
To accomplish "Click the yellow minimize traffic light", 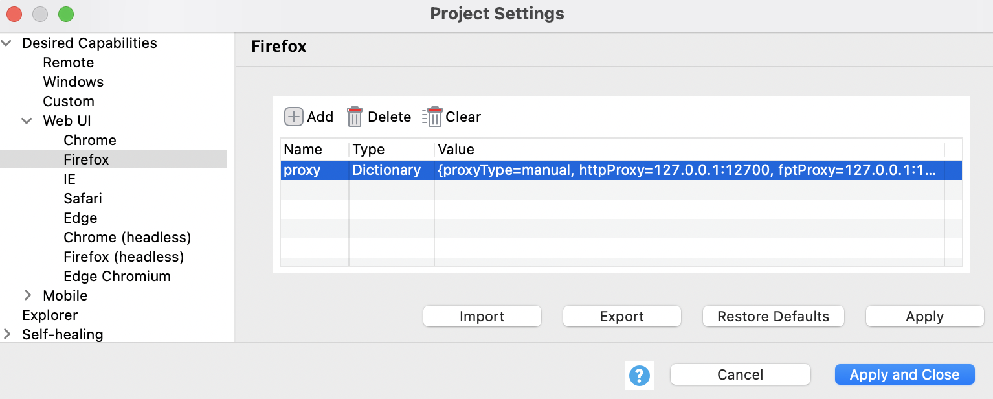I will click(x=39, y=14).
